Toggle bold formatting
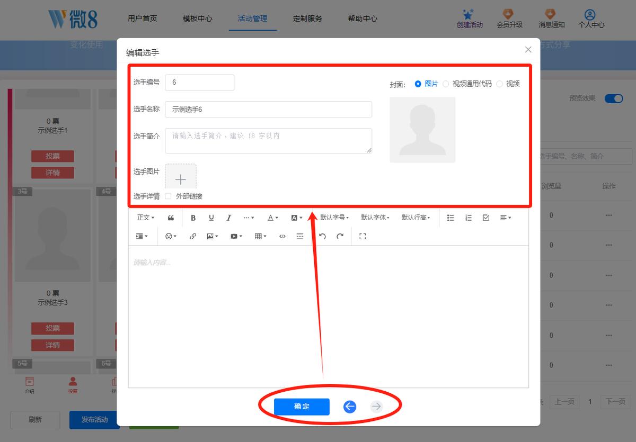 click(x=193, y=218)
